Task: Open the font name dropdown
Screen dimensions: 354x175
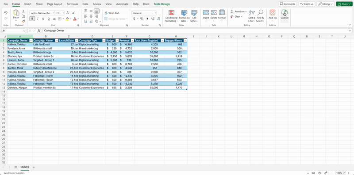Action: pyautogui.click(x=53, y=13)
